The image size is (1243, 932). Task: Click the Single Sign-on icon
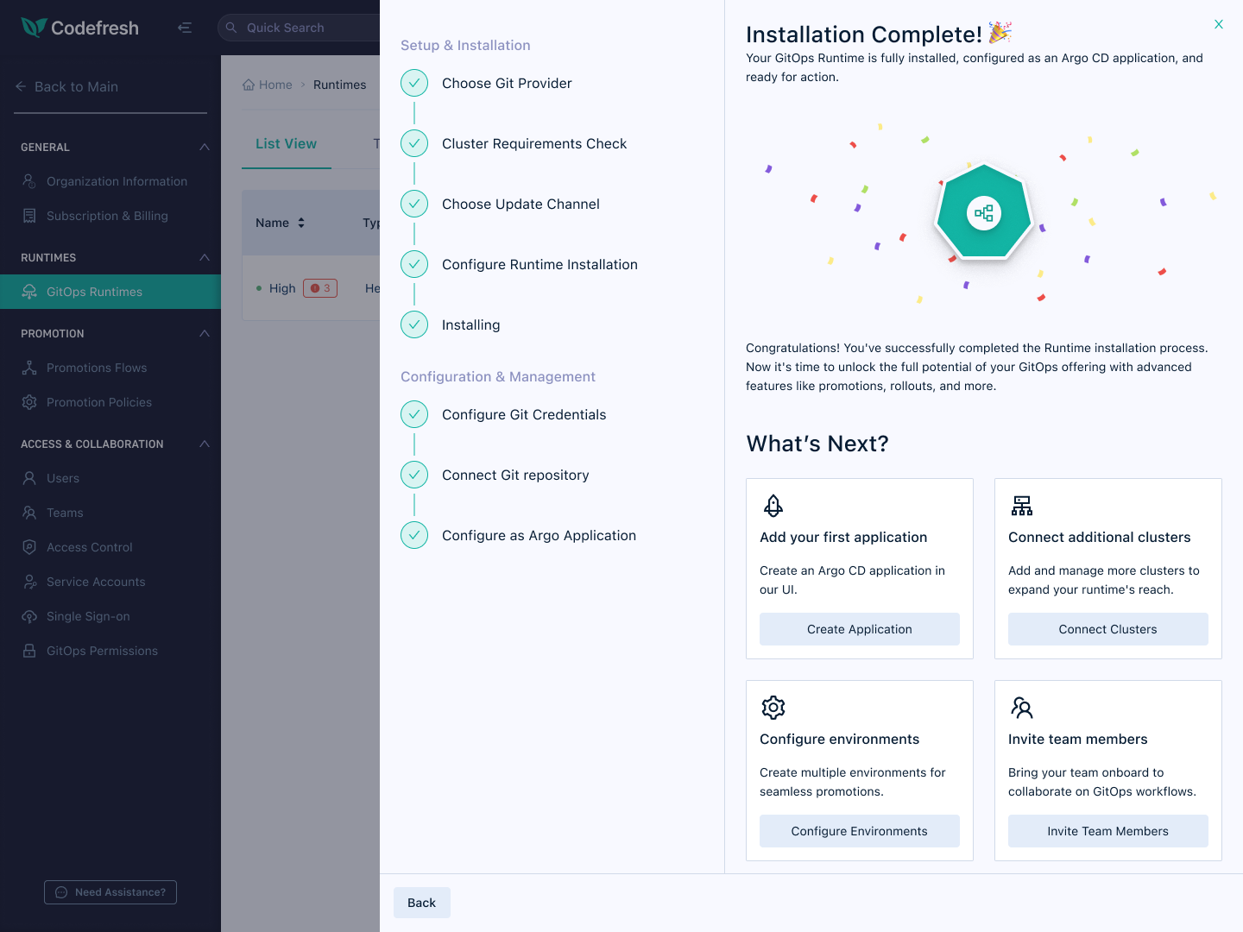pyautogui.click(x=29, y=616)
